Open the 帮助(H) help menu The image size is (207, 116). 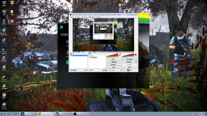tap(99, 17)
